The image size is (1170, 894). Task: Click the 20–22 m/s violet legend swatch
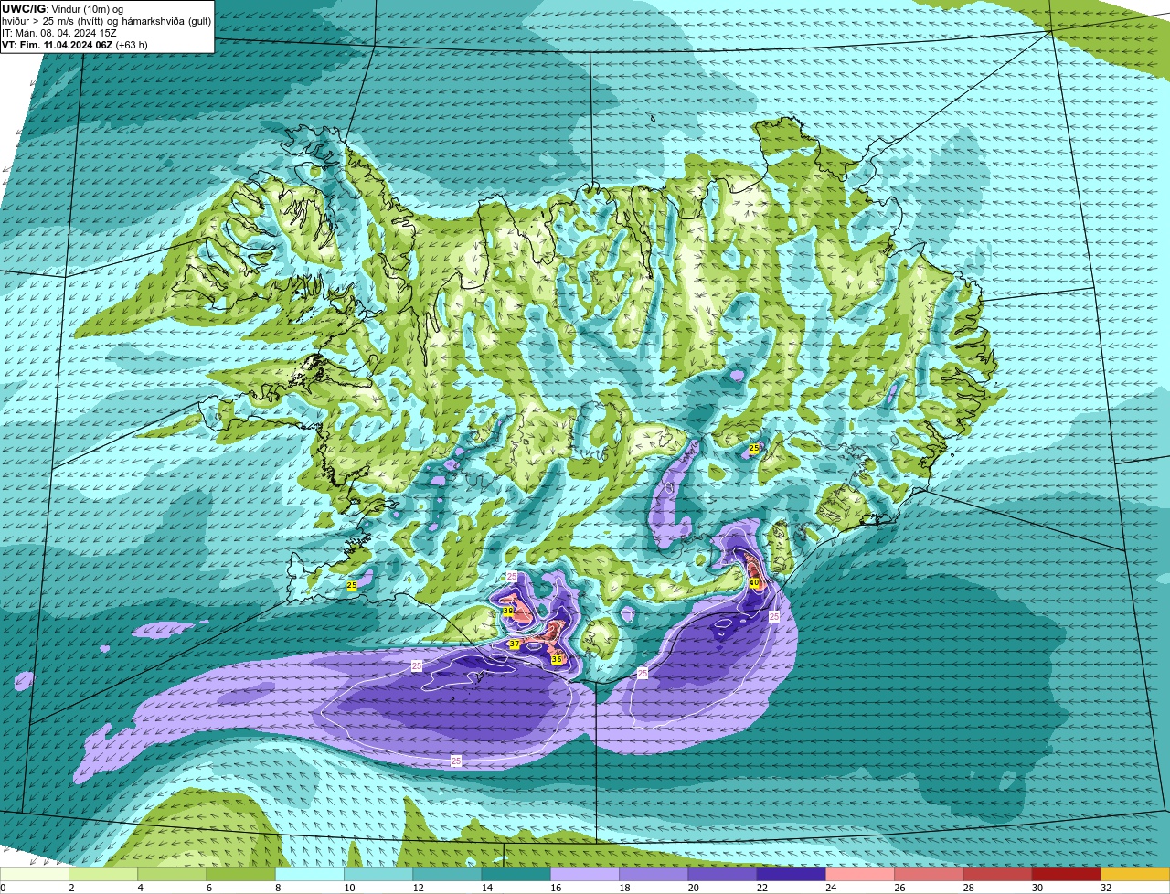coord(723,874)
